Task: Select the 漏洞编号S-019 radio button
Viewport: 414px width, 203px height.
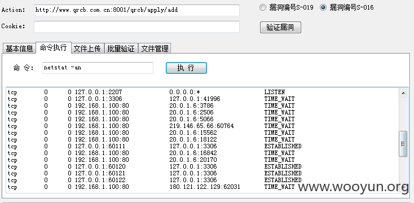Action: (x=263, y=7)
